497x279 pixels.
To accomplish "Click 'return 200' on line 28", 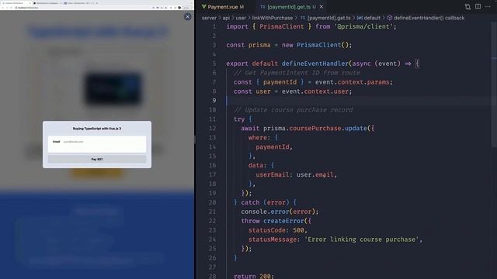I will (252, 276).
